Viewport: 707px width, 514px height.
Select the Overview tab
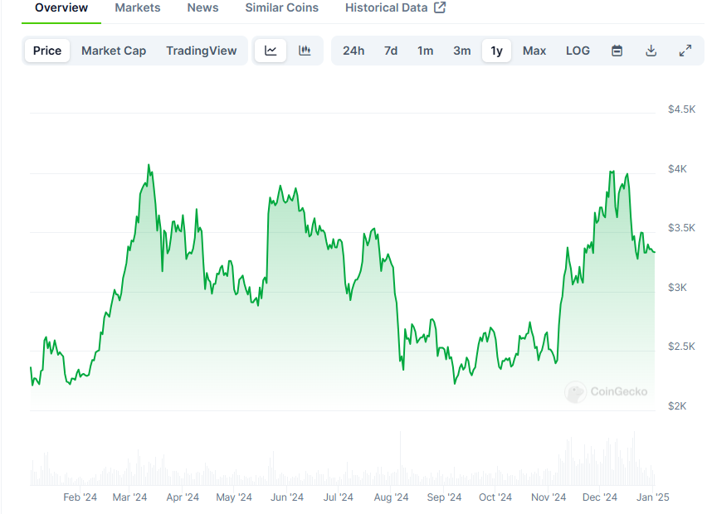(61, 7)
